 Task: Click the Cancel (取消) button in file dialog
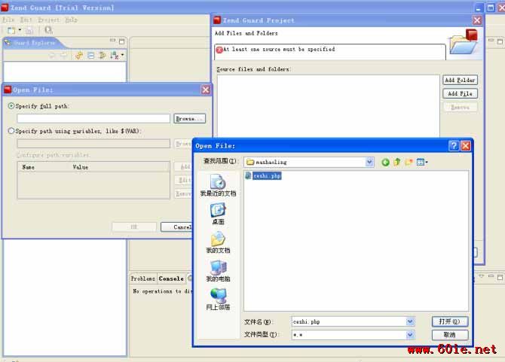pos(450,335)
